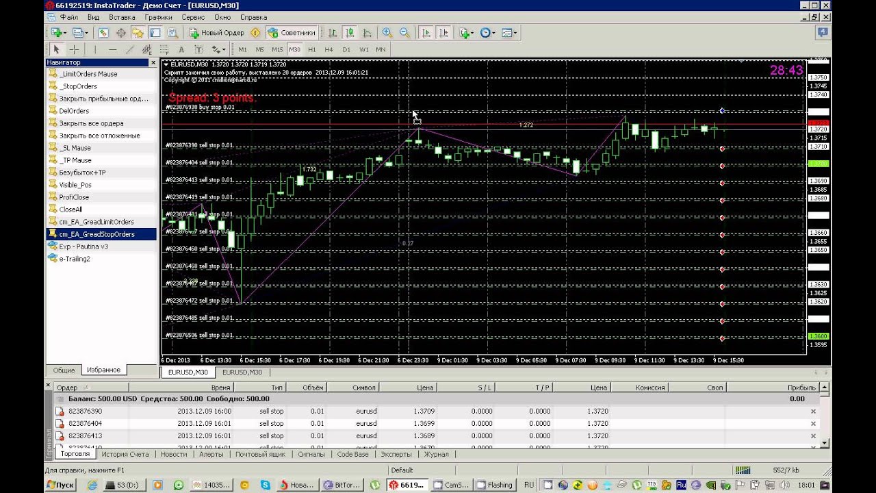
Task: Switch to BitTor... taskbar window
Action: pos(342,485)
